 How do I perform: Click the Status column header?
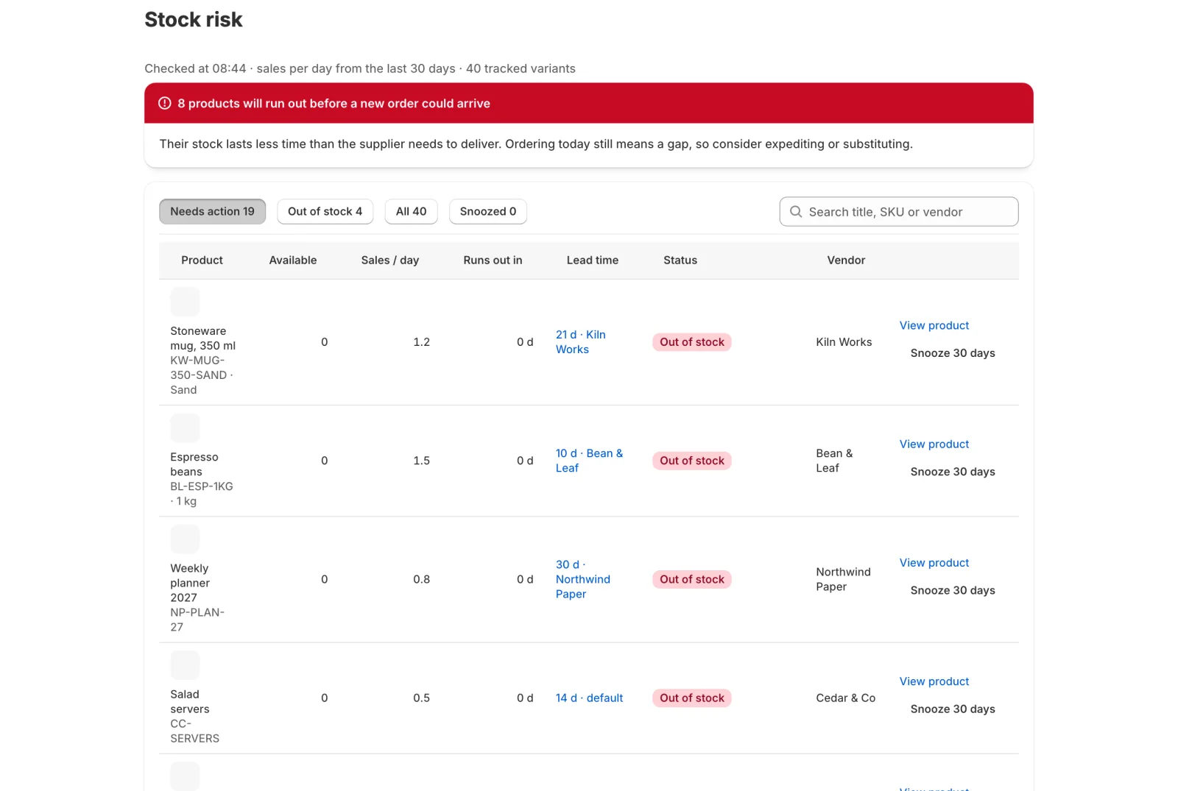pos(680,260)
